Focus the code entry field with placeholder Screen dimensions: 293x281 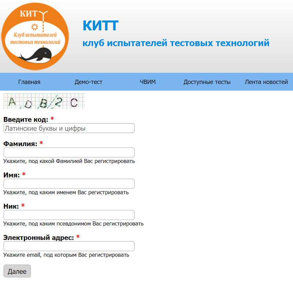[x=68, y=128]
